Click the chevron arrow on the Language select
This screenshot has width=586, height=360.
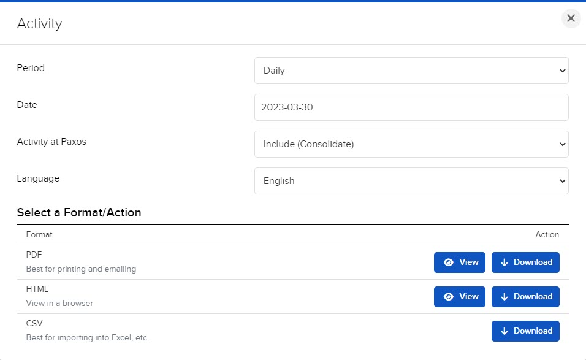(562, 181)
